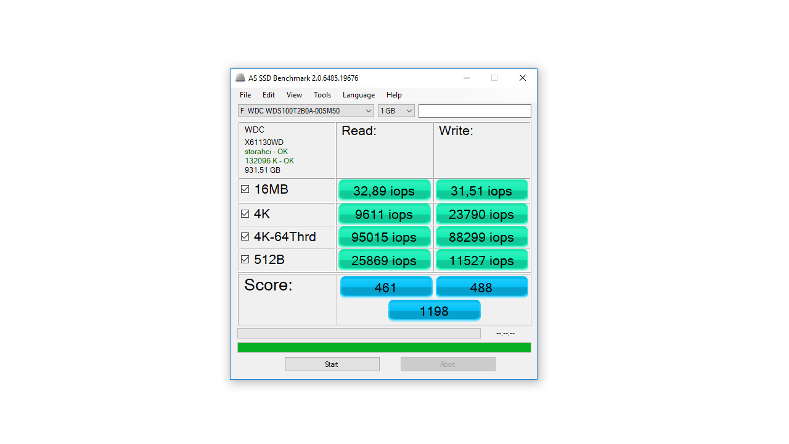The image size is (789, 444).
Task: Toggle the 4K-64Thrd test checkbox
Action: pos(245,237)
